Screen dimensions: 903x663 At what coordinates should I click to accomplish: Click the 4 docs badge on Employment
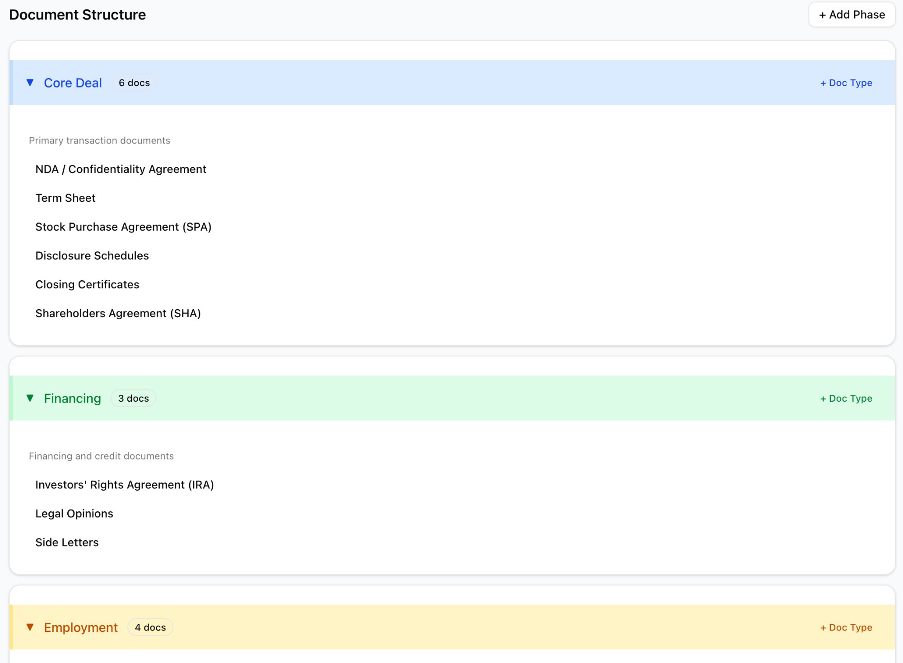[150, 627]
